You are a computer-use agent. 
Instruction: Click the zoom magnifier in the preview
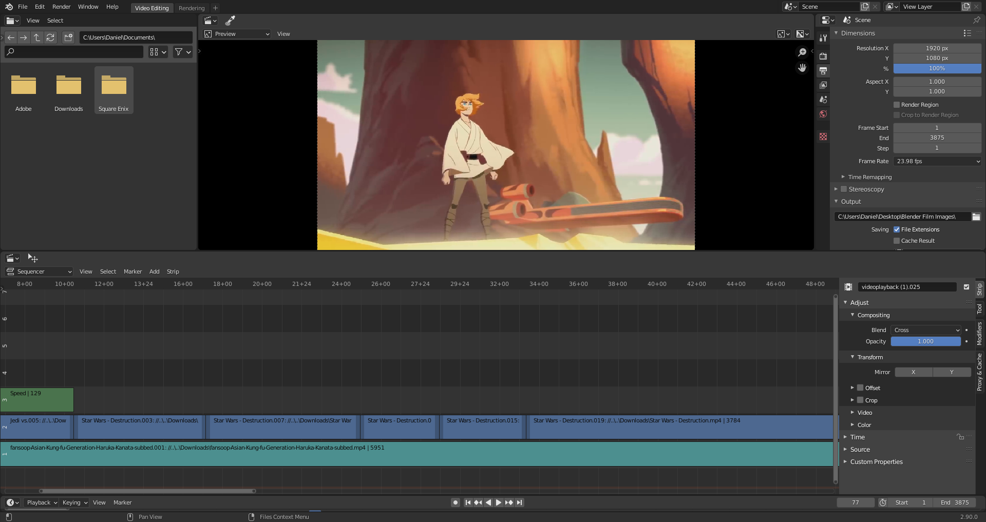click(x=802, y=52)
